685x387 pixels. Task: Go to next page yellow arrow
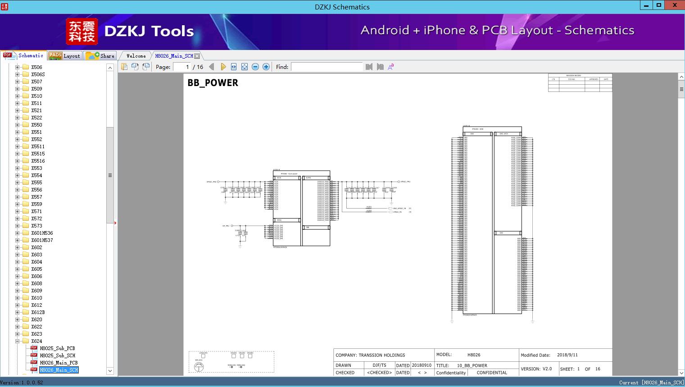click(x=223, y=67)
